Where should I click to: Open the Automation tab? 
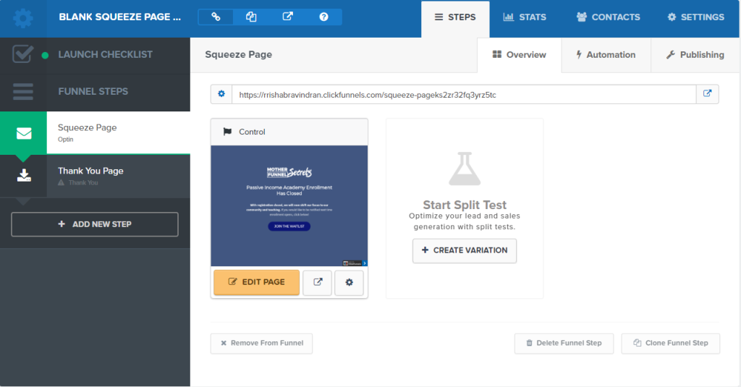pyautogui.click(x=605, y=55)
